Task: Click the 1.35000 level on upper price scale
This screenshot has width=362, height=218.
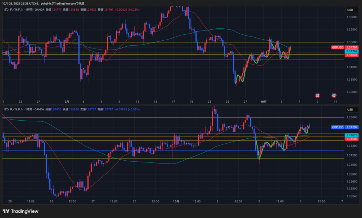Action: point(351,42)
